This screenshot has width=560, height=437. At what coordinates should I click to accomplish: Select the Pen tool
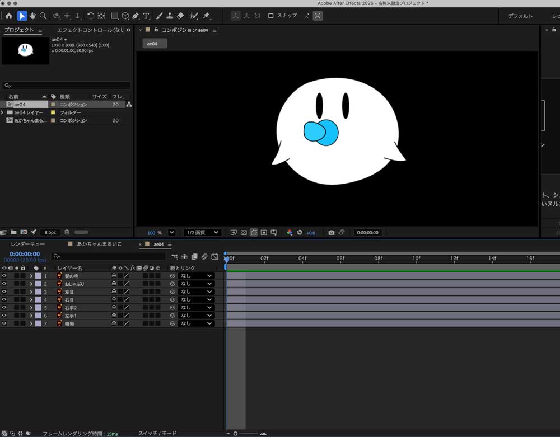click(x=137, y=16)
